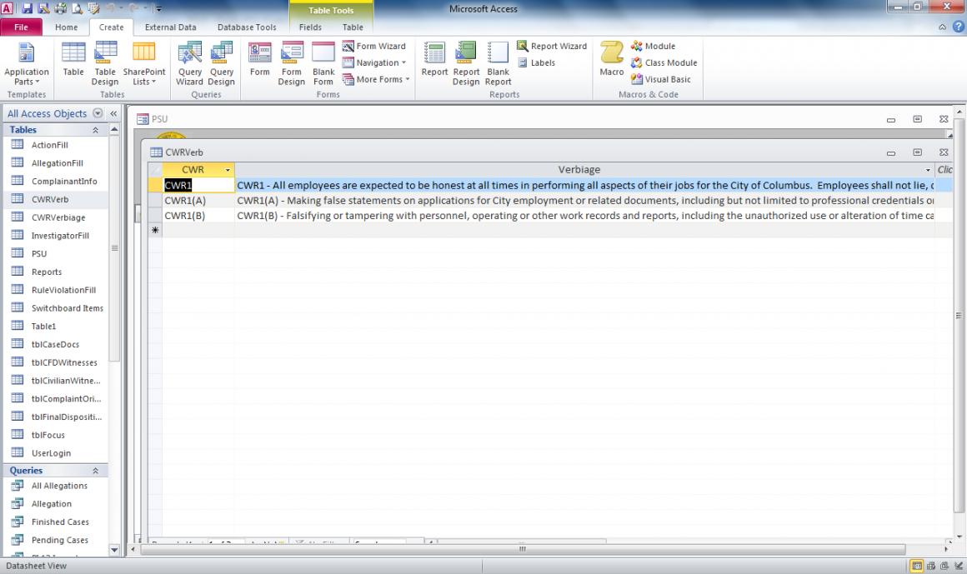The height and width of the screenshot is (574, 967).
Task: Switch to Database Tools tab
Action: coord(247,27)
